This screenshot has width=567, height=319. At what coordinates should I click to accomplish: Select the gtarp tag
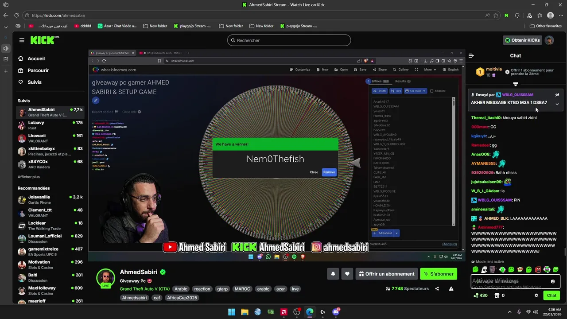(222, 289)
